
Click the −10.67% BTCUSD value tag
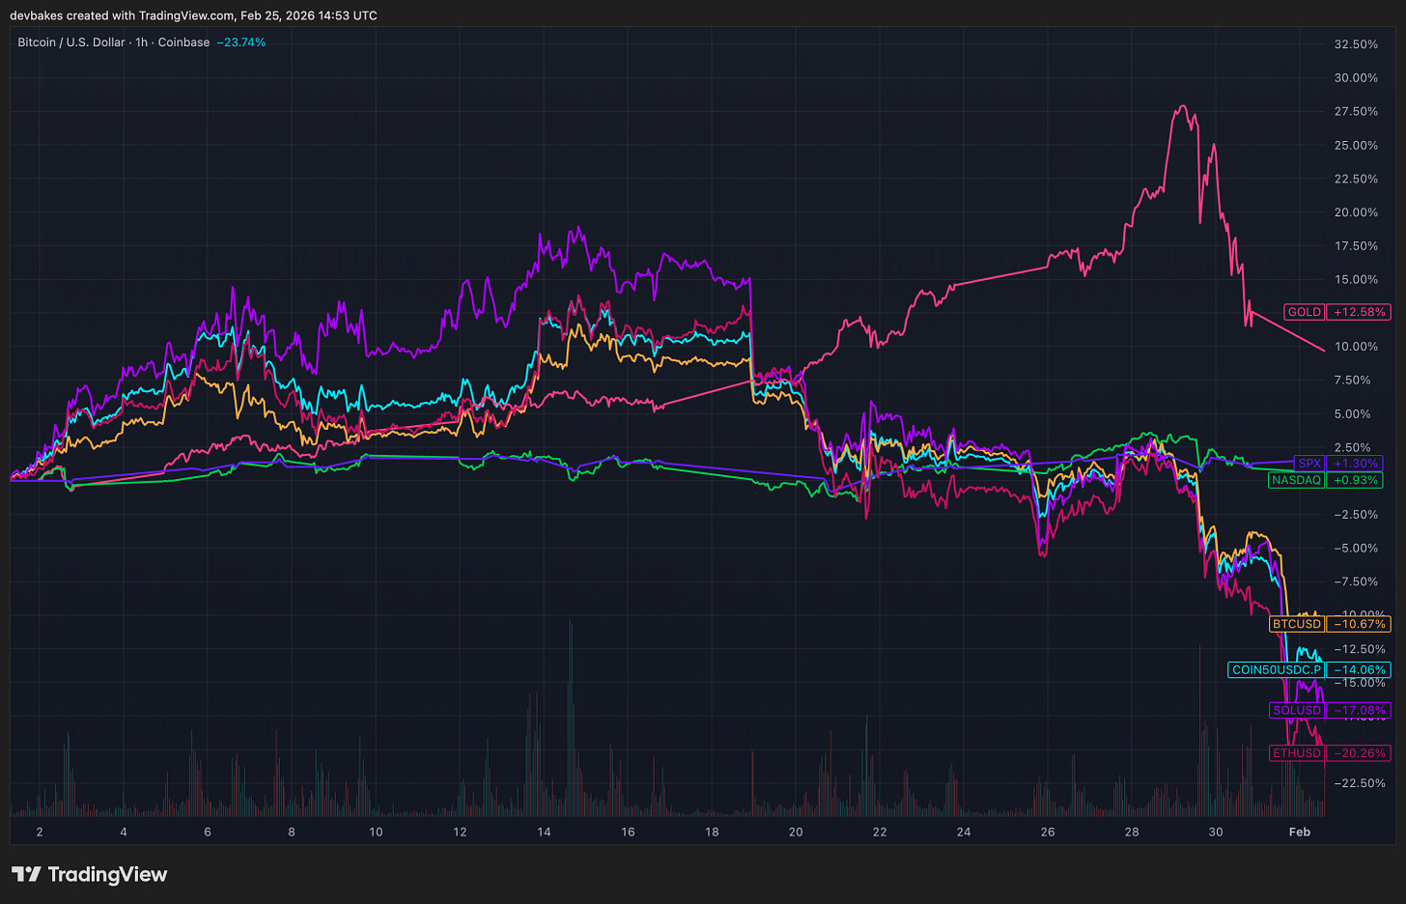(1360, 624)
